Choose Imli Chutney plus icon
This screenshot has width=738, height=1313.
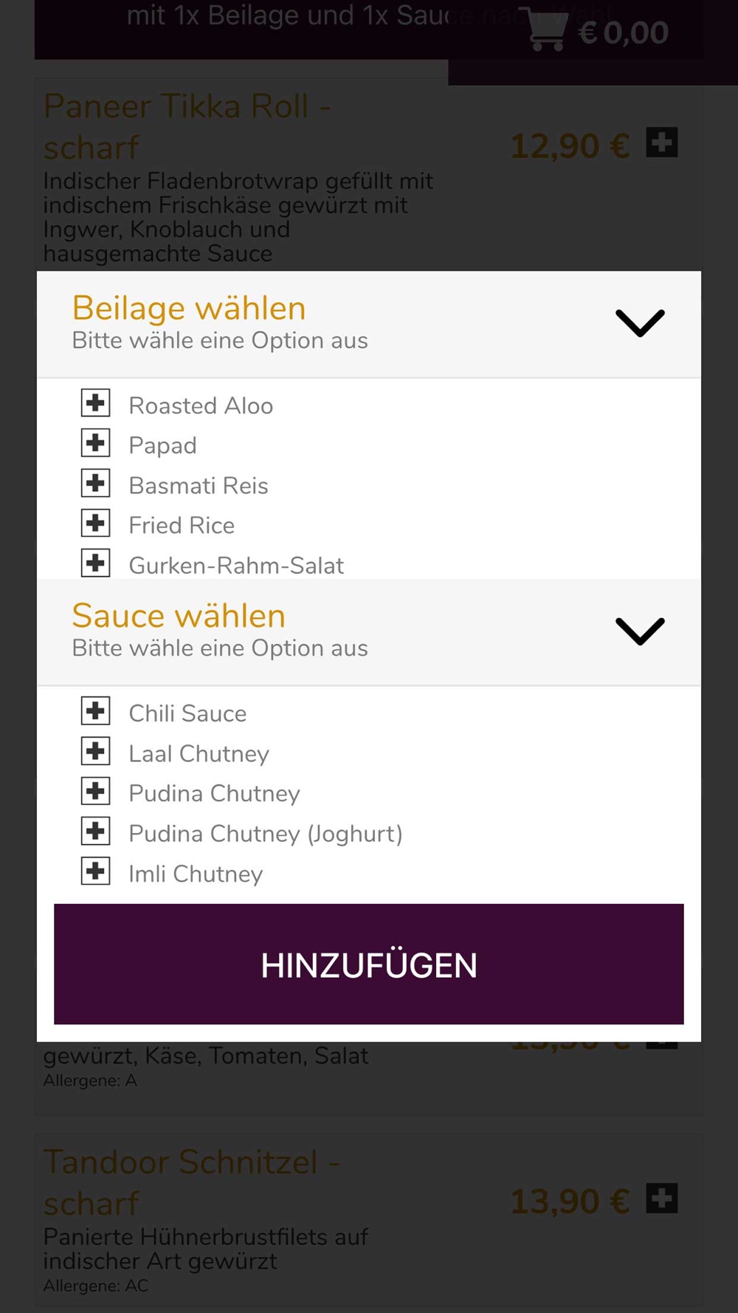[x=96, y=871]
